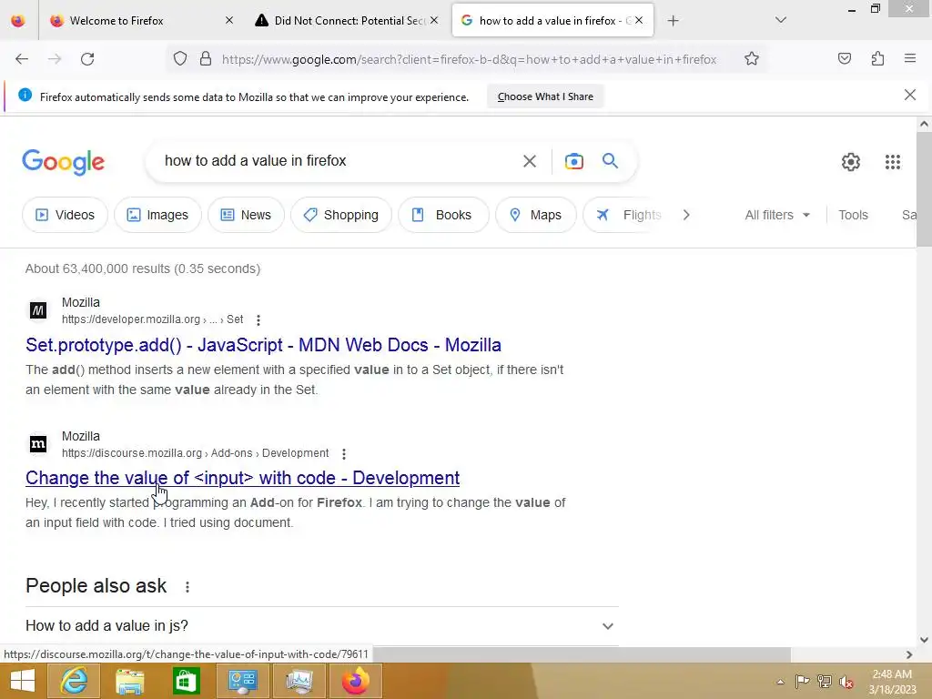The height and width of the screenshot is (699, 932).
Task: Bookmark this page with the star icon
Action: click(751, 59)
